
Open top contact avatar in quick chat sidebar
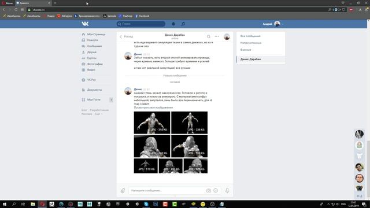pyautogui.click(x=360, y=134)
